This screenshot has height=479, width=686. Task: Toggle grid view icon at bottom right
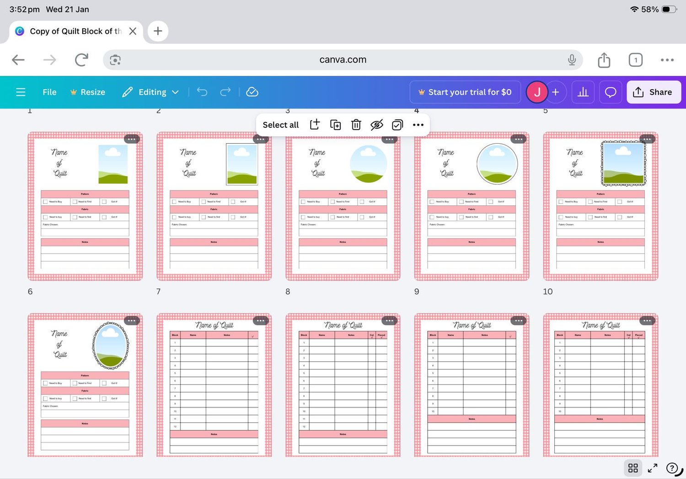point(633,468)
